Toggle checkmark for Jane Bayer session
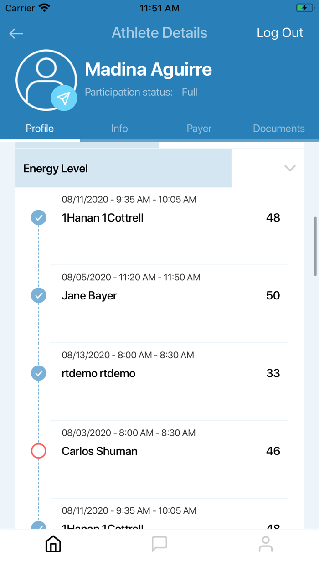319x567 pixels. click(39, 296)
